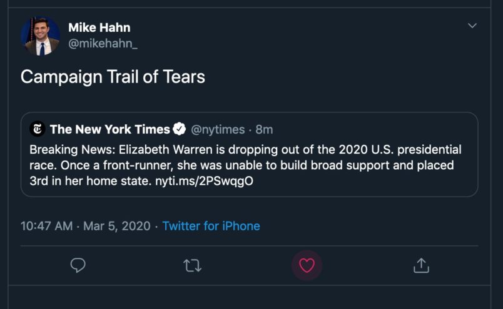Open the Mike Hahn display name link
The image size is (503, 309).
pos(99,27)
